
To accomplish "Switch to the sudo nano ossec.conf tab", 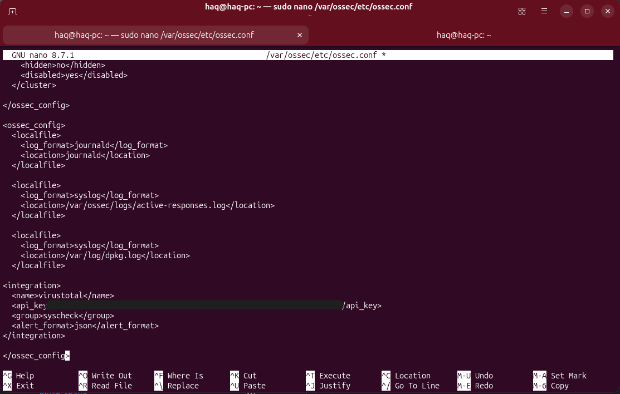I will click(154, 35).
